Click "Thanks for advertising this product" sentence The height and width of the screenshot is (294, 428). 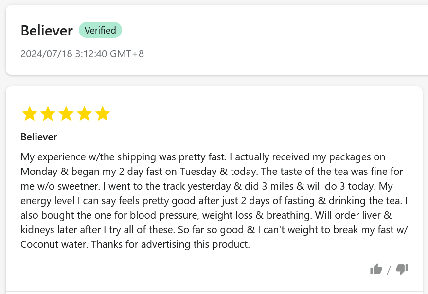170,244
